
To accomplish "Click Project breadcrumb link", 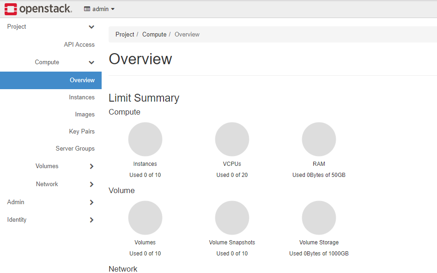I will click(125, 34).
